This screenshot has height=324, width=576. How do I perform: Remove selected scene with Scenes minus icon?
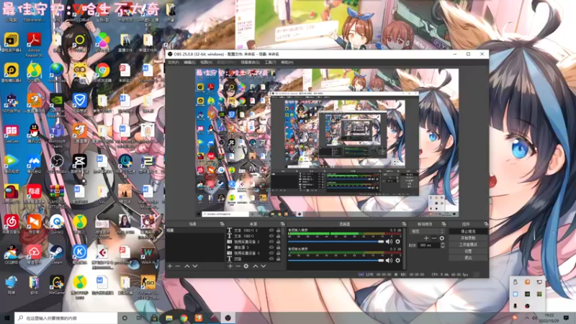[x=178, y=266]
